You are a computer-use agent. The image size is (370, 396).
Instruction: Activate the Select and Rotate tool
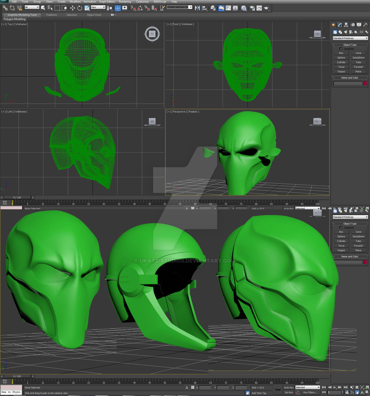click(x=79, y=8)
